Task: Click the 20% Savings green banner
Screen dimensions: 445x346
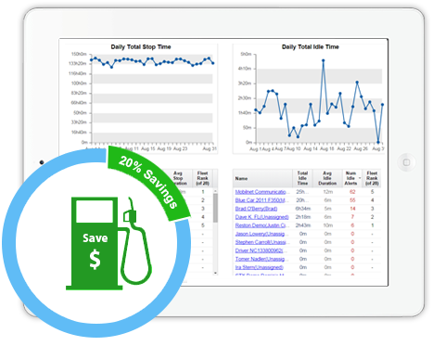Action: click(x=148, y=182)
